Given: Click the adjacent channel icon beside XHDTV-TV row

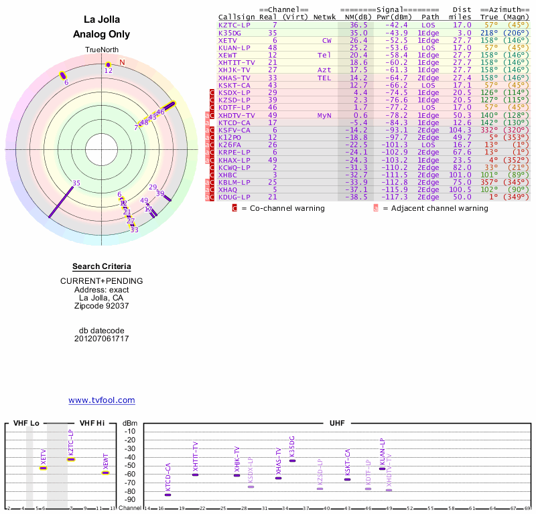Looking at the screenshot, I should point(207,116).
